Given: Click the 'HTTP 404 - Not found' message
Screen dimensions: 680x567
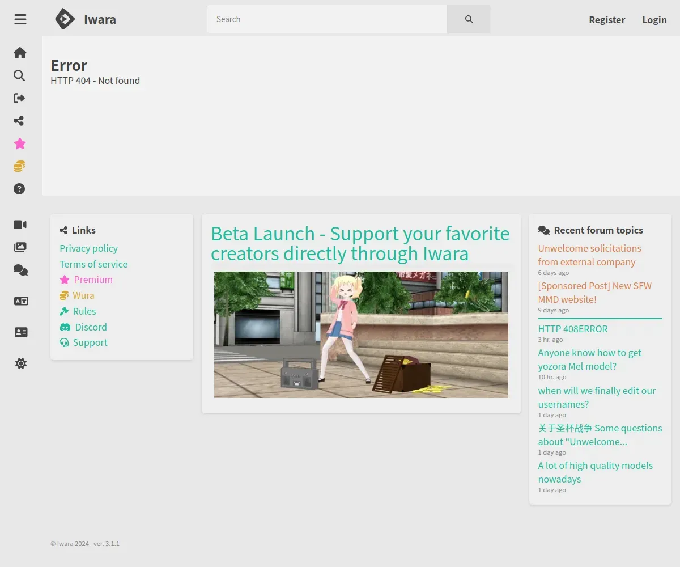Looking at the screenshot, I should (x=95, y=81).
